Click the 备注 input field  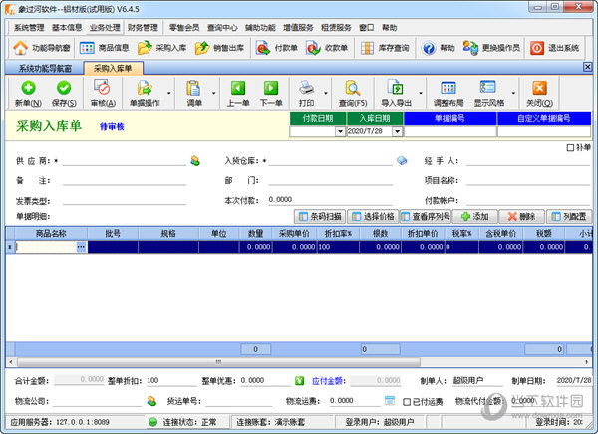click(125, 180)
